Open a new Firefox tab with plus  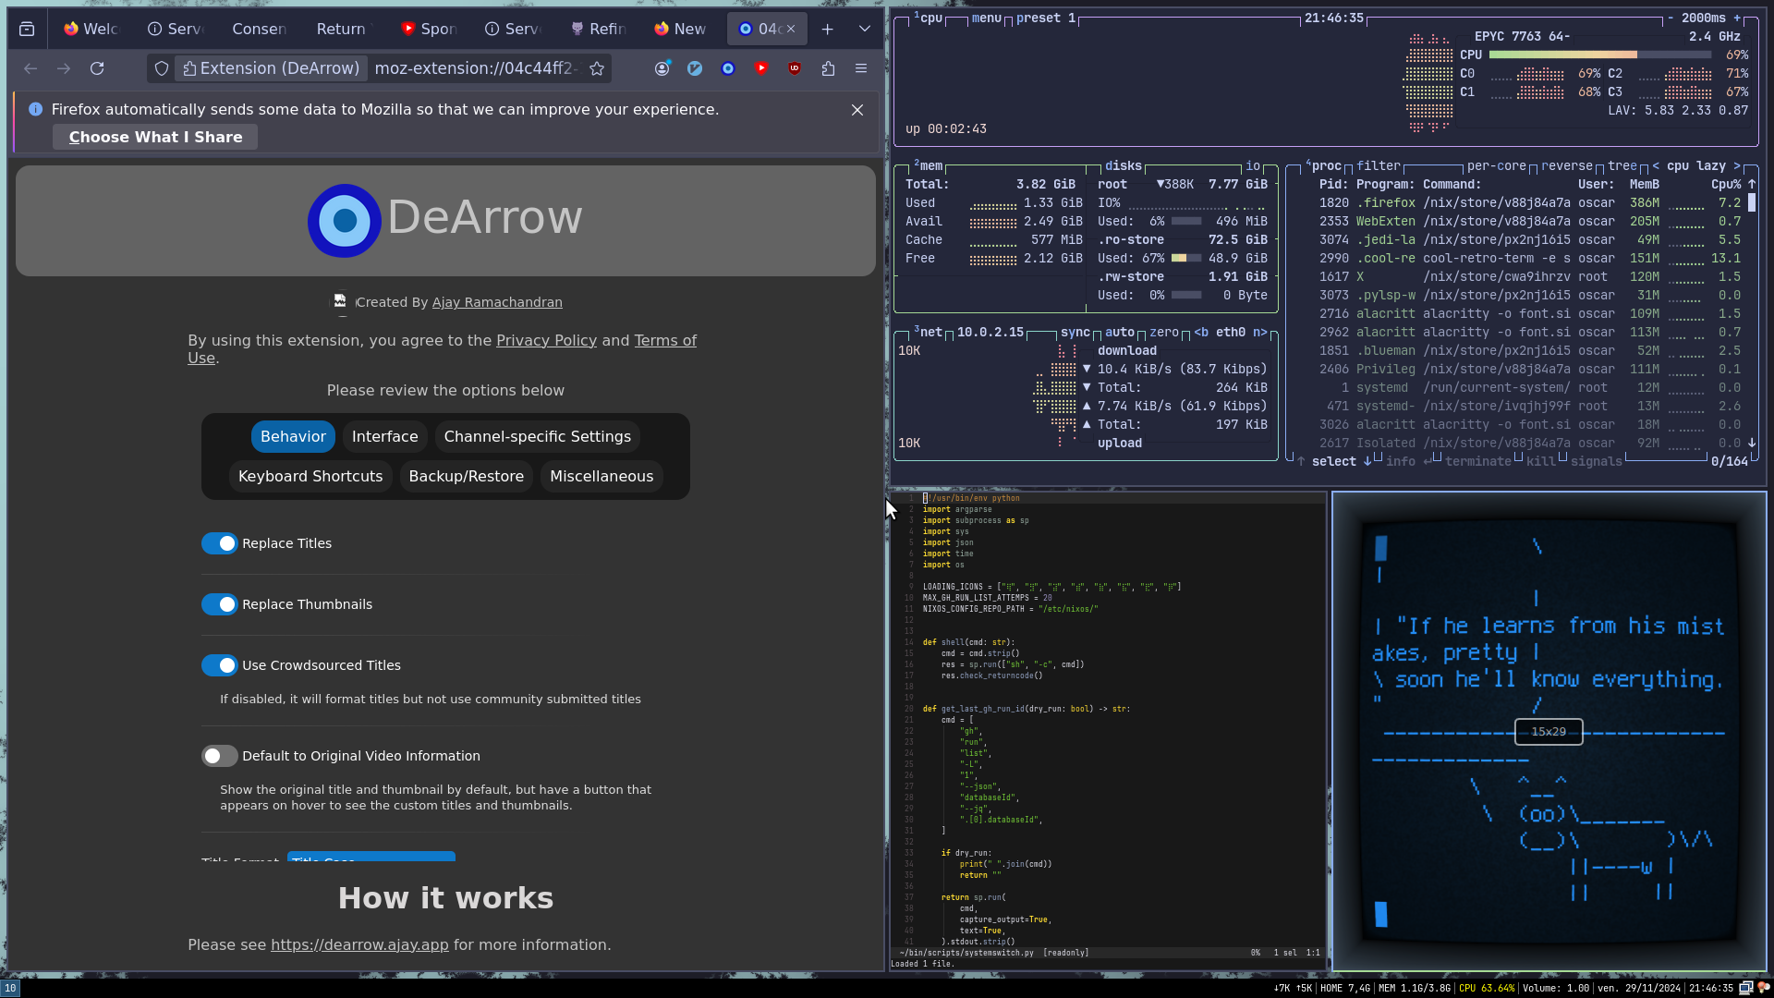click(828, 30)
